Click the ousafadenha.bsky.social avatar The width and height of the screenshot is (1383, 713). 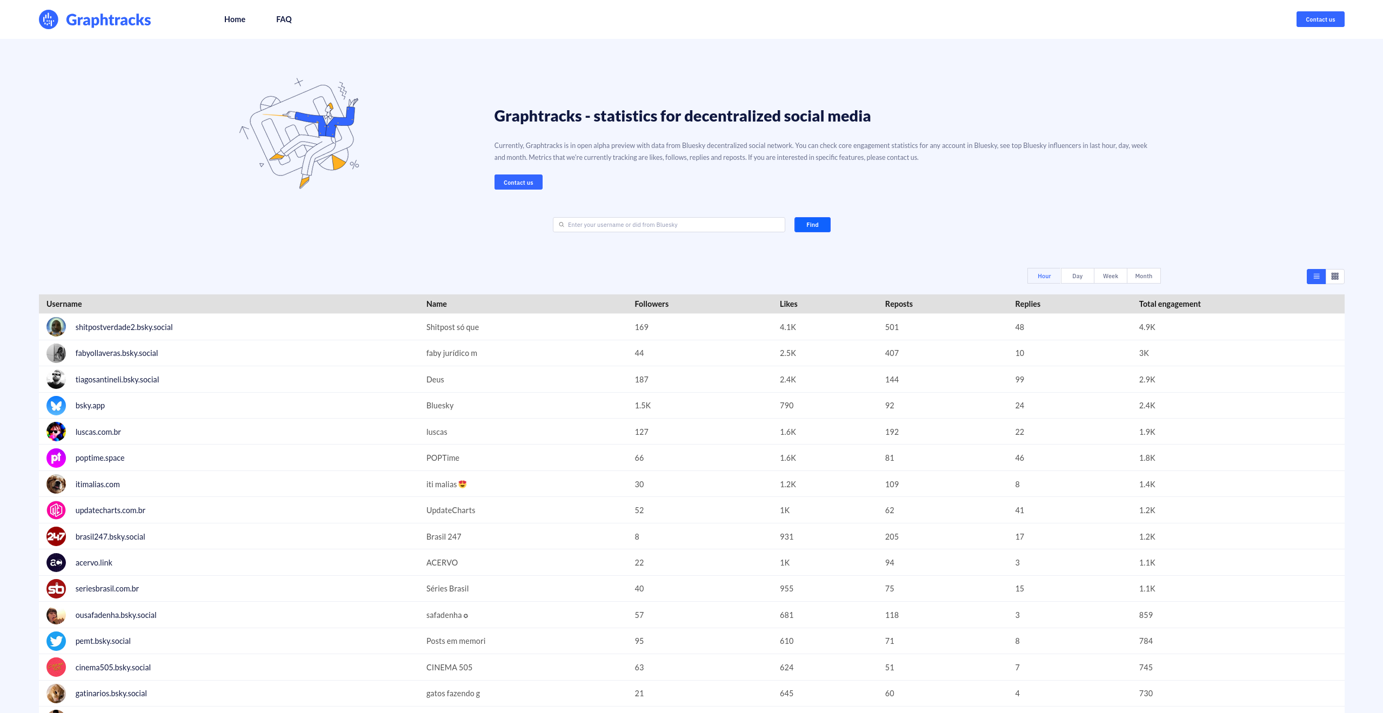coord(56,615)
